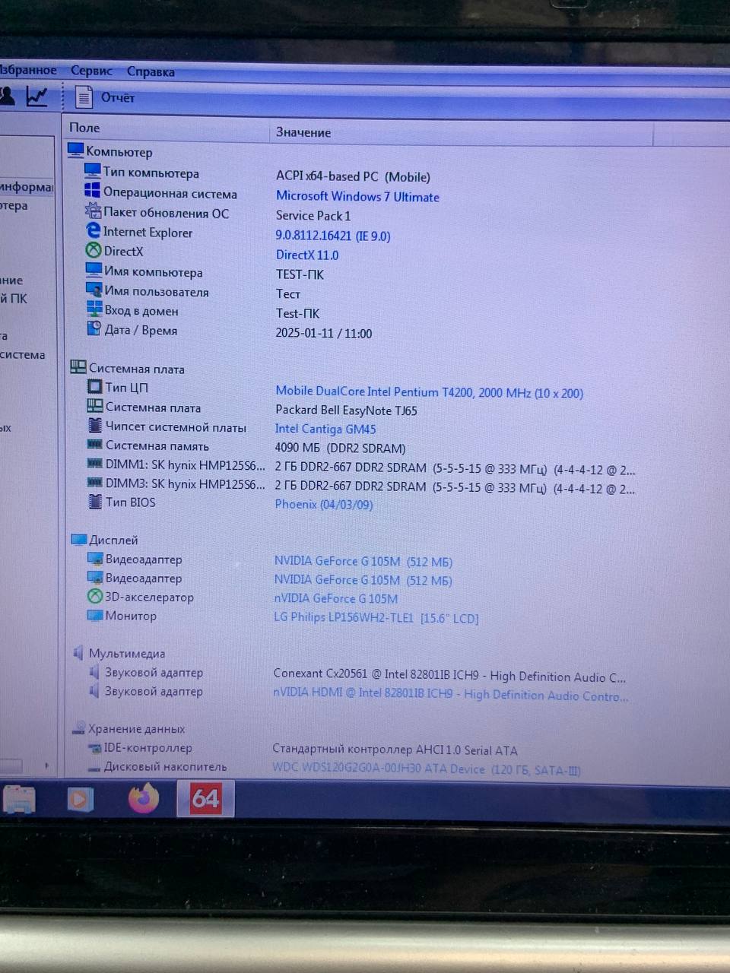Click the 3D-акселератор icon

95,597
